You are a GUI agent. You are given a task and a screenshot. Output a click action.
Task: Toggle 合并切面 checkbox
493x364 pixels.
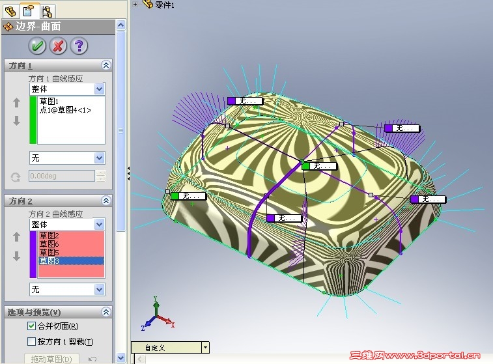(x=31, y=326)
